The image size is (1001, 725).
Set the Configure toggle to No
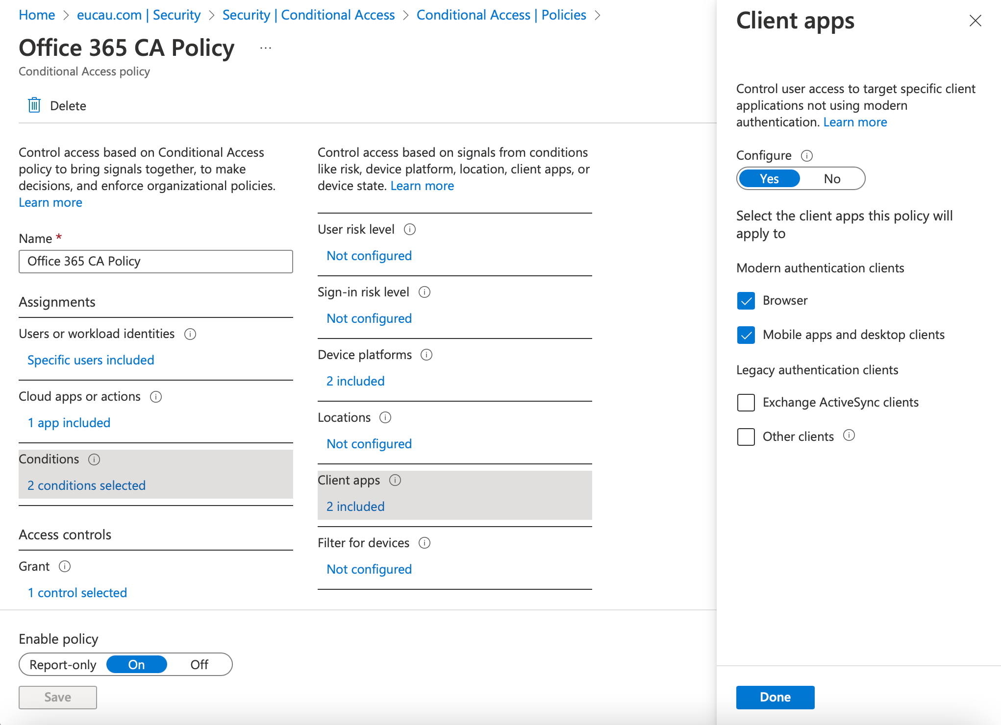click(832, 179)
